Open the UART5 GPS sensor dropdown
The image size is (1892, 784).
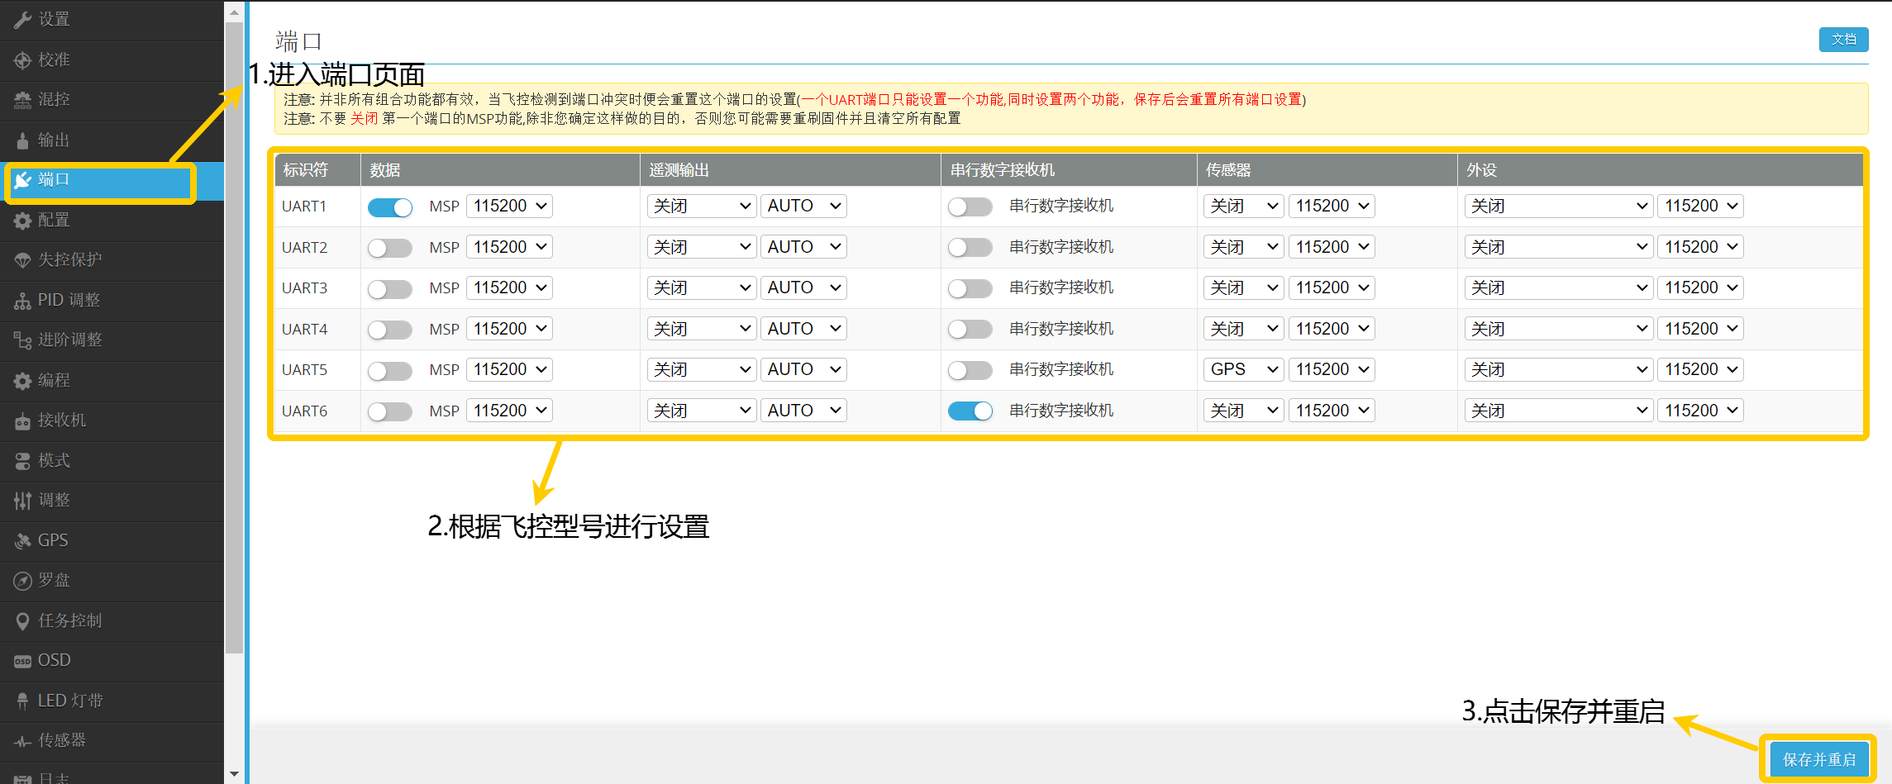1243,369
